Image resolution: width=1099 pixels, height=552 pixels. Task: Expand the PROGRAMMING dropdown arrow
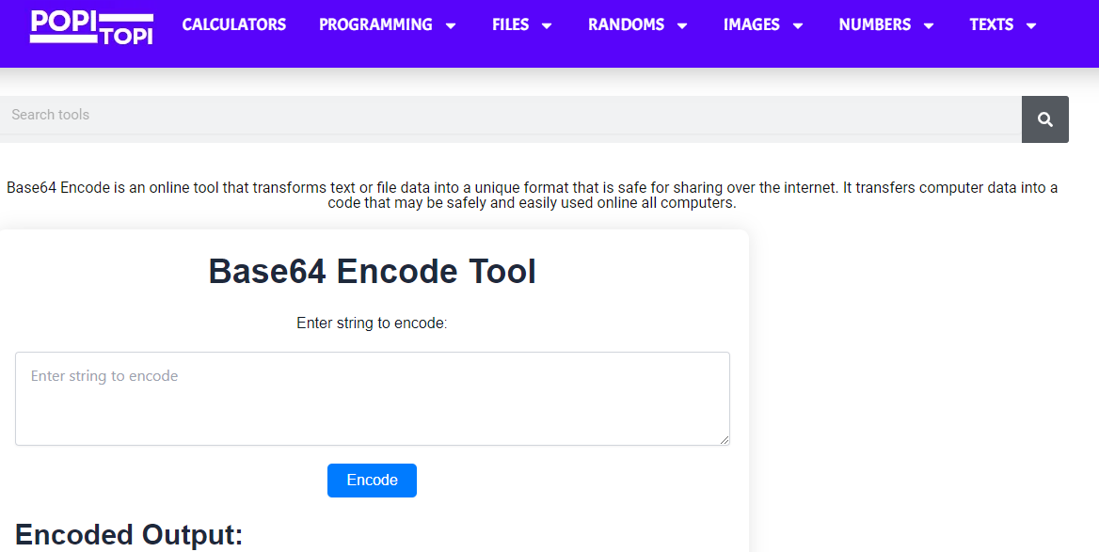click(453, 25)
